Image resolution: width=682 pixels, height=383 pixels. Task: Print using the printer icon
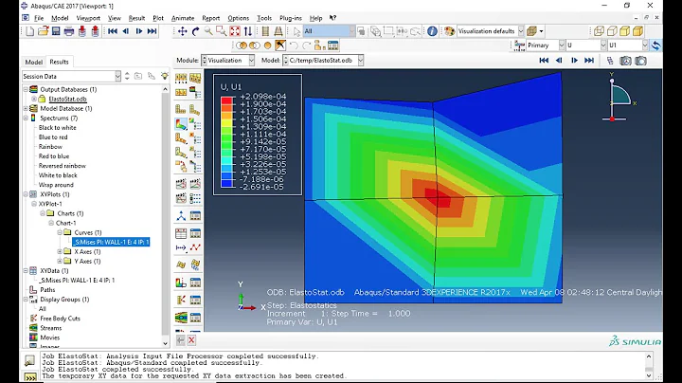click(x=69, y=31)
